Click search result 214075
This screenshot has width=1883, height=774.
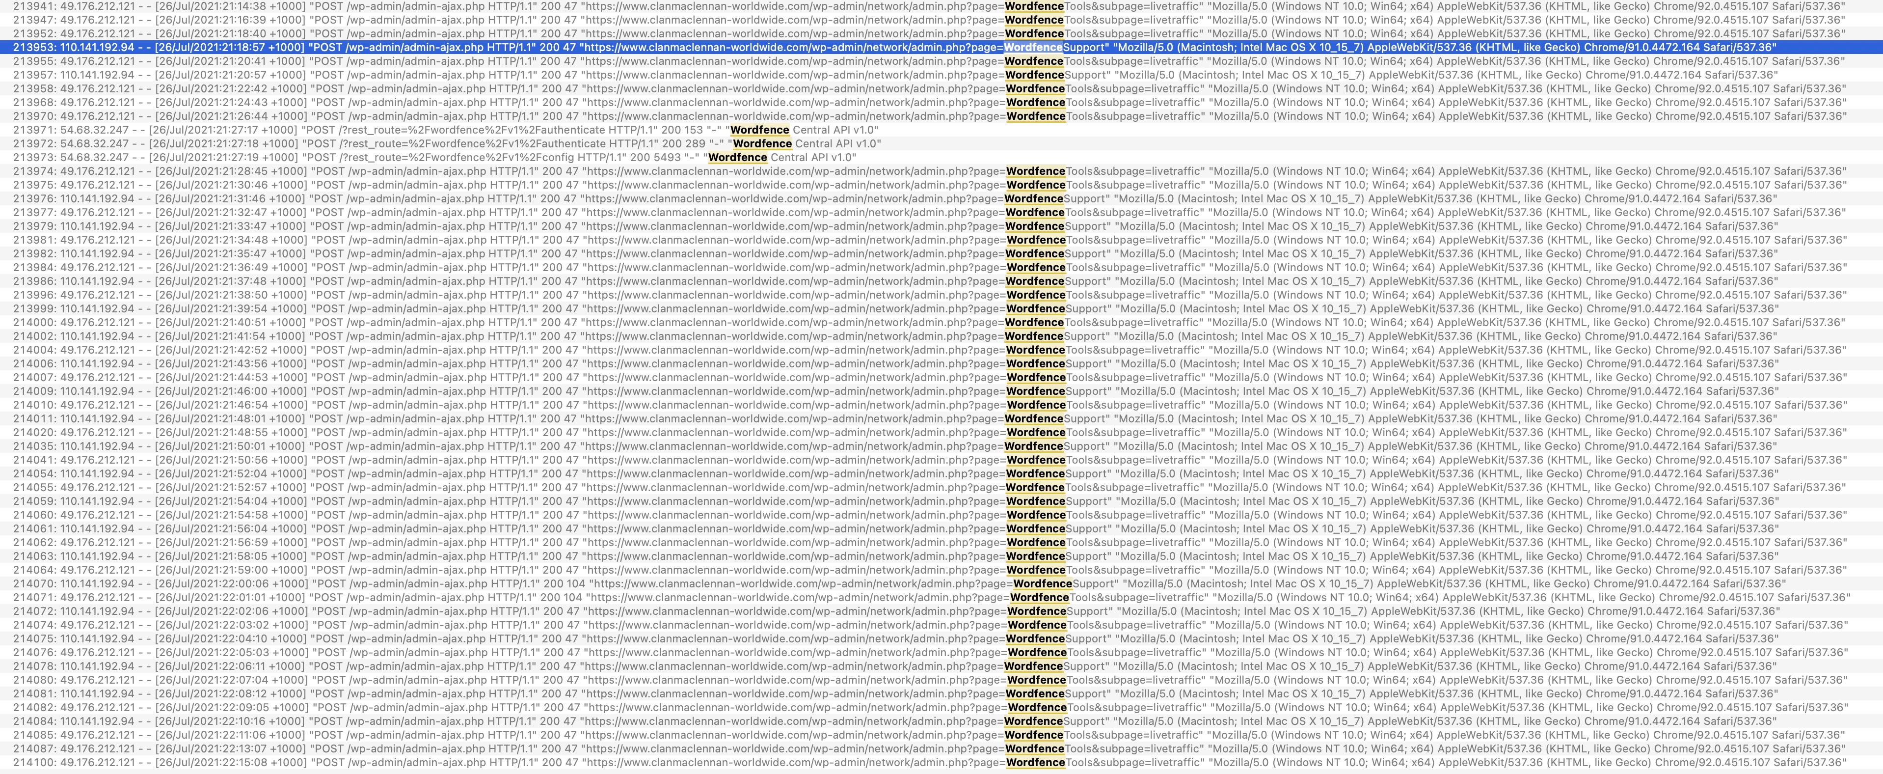pyautogui.click(x=941, y=638)
